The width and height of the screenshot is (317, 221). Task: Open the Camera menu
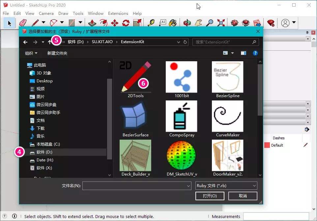point(46,13)
